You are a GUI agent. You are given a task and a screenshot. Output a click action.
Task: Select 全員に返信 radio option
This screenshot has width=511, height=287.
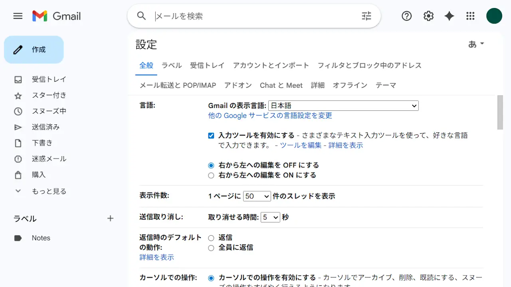(x=211, y=248)
